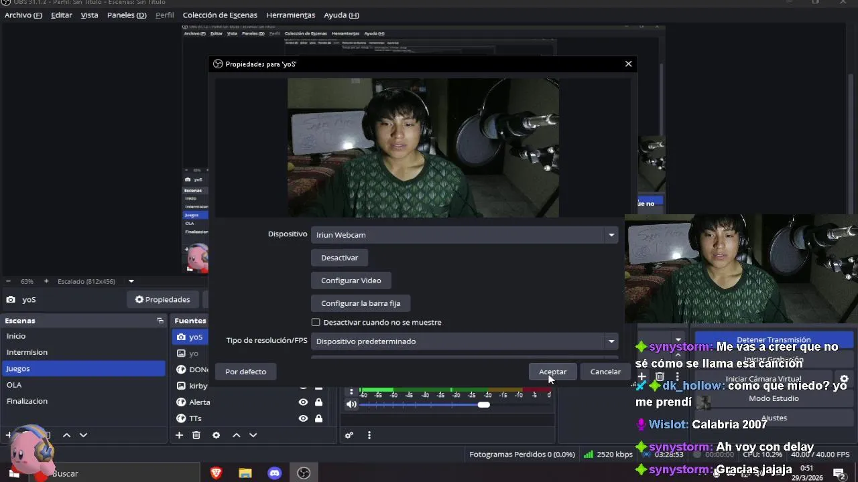Open Brave browser from the taskbar
The image size is (858, 482).
coord(216,473)
